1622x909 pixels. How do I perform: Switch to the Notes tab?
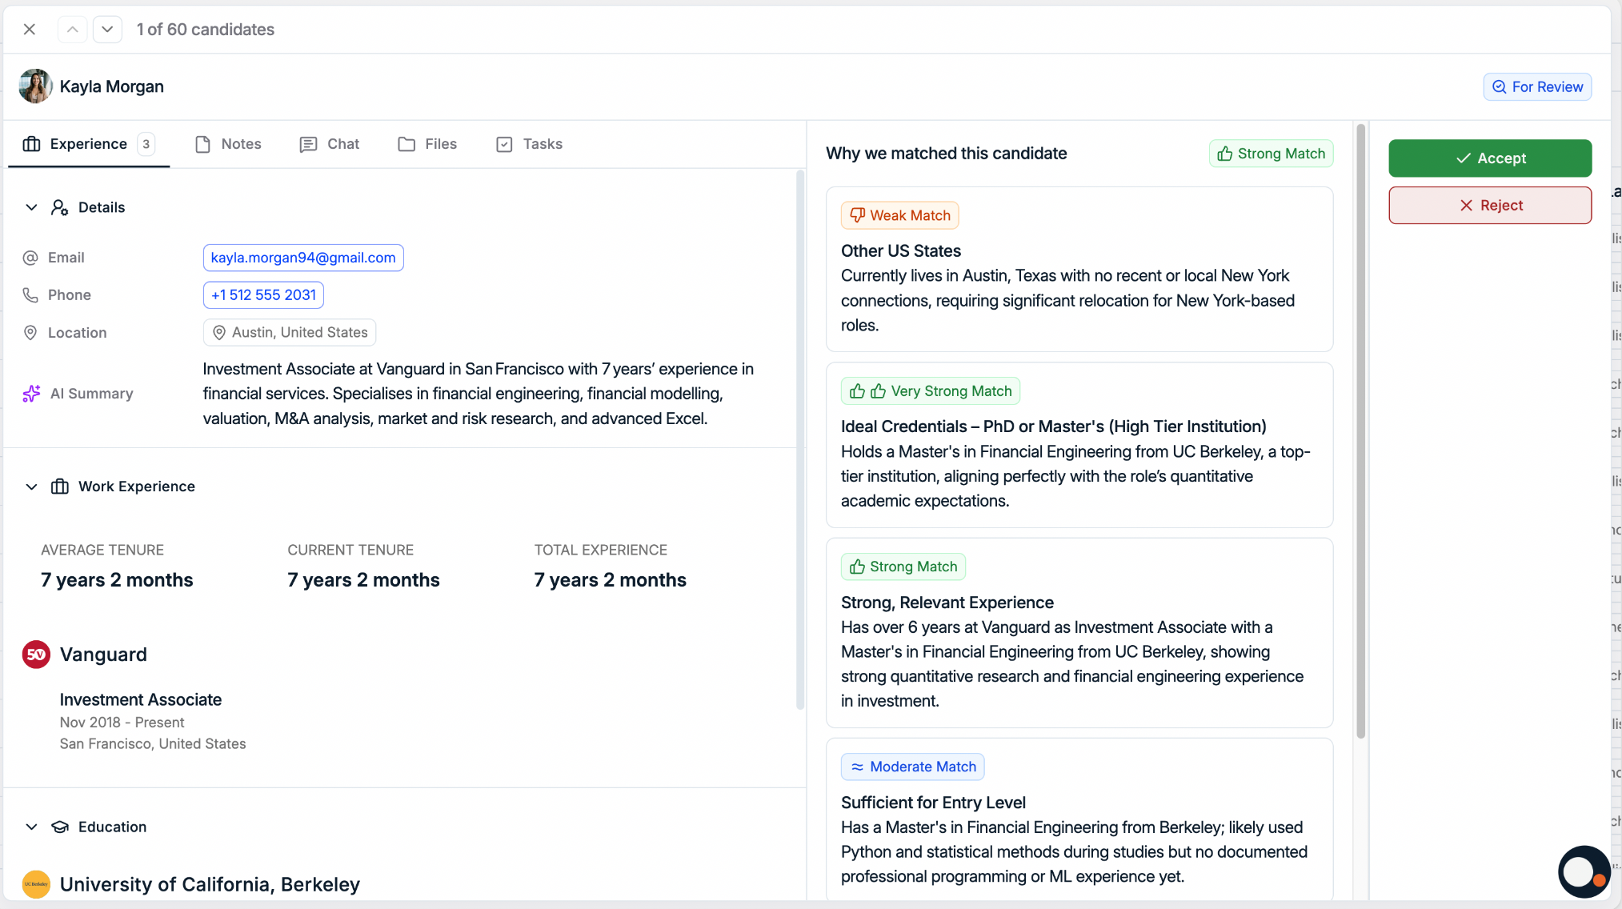(x=228, y=144)
